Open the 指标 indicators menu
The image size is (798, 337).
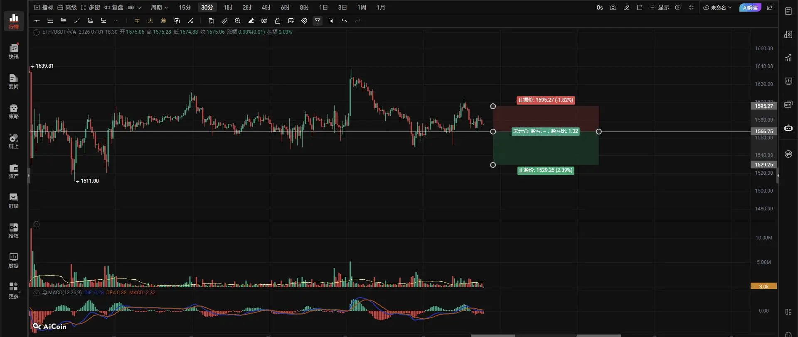tap(44, 7)
